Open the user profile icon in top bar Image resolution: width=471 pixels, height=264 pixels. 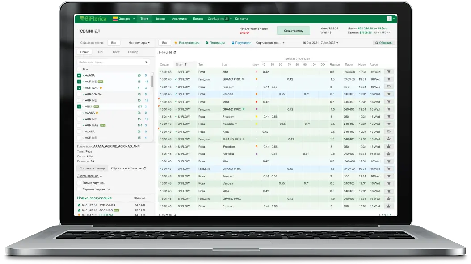coord(389,19)
